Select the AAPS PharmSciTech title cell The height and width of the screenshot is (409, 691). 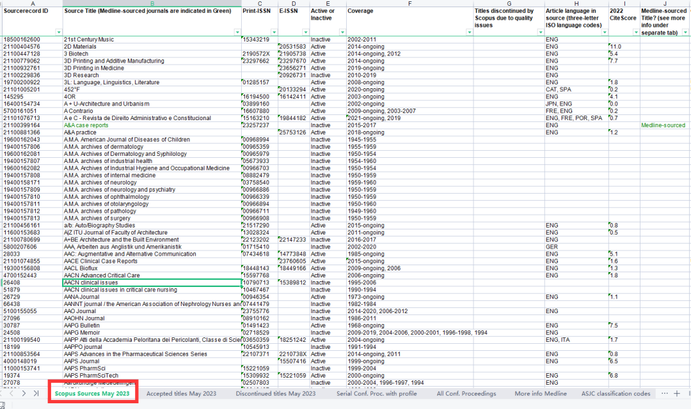coord(152,376)
